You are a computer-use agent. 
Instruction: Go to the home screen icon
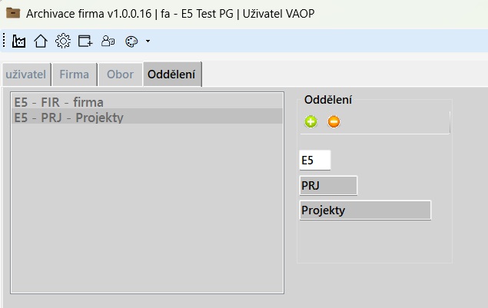41,41
